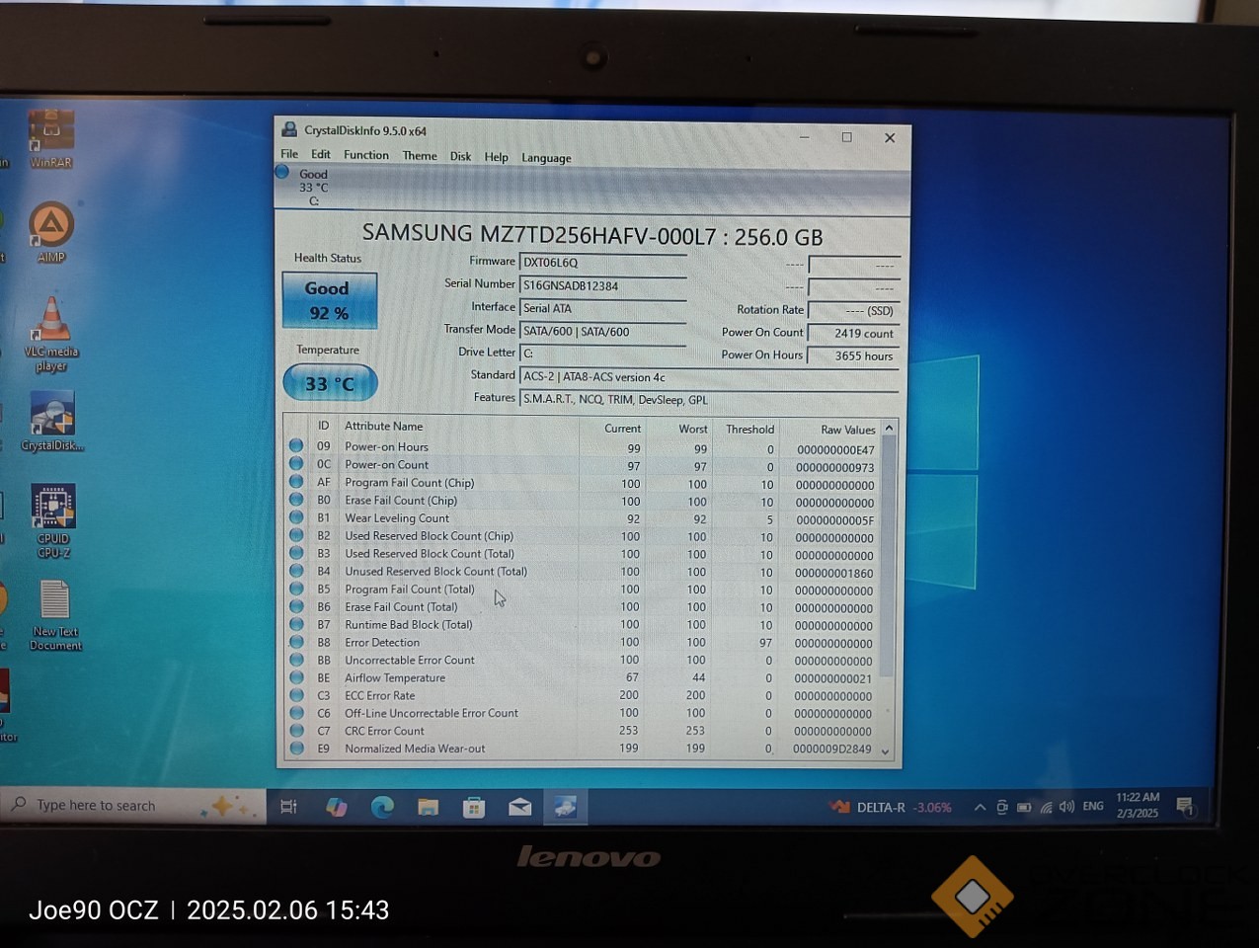This screenshot has width=1259, height=948.
Task: Click the 33 °C temperature button
Action: [x=330, y=383]
